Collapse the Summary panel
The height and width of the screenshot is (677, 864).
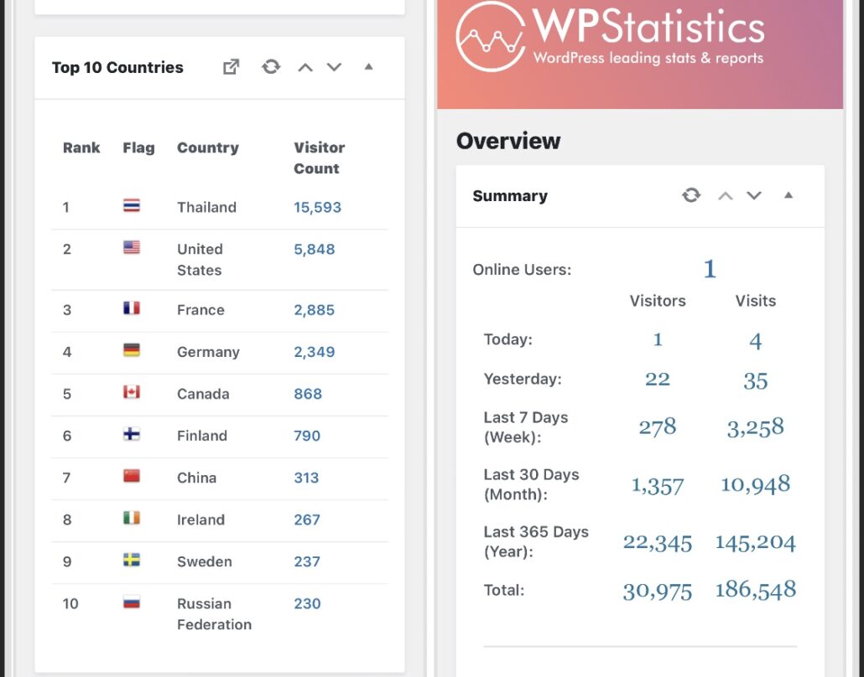click(x=788, y=195)
